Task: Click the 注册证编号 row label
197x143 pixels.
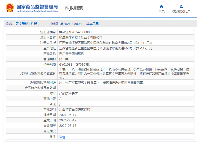Action: 48,32
